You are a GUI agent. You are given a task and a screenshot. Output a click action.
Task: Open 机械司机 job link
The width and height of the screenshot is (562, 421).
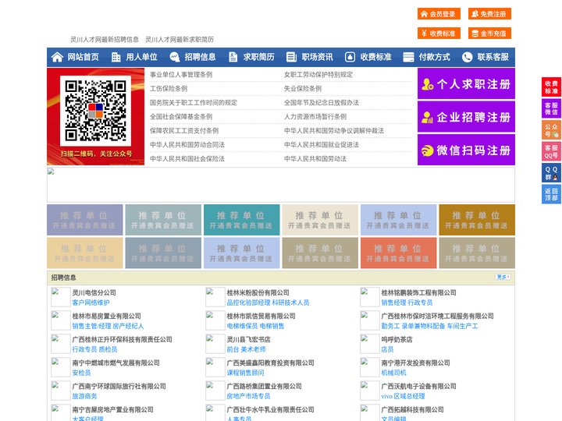point(393,373)
